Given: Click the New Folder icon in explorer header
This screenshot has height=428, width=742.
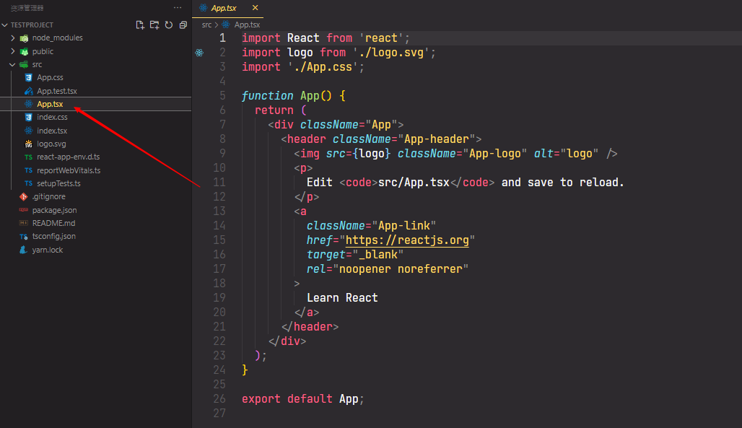Looking at the screenshot, I should pos(154,25).
